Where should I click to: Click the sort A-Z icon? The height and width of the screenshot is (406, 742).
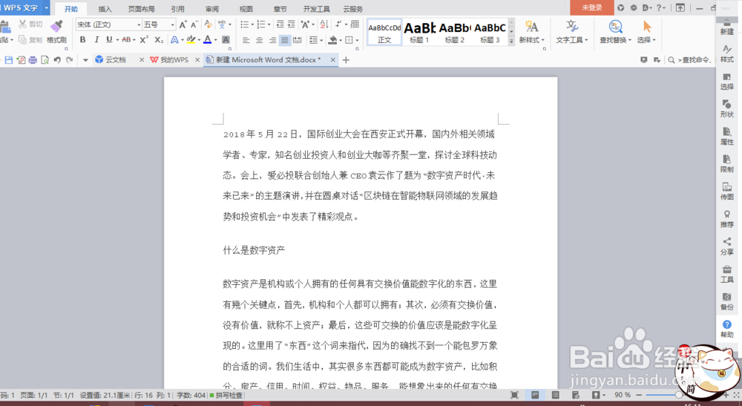click(x=324, y=24)
